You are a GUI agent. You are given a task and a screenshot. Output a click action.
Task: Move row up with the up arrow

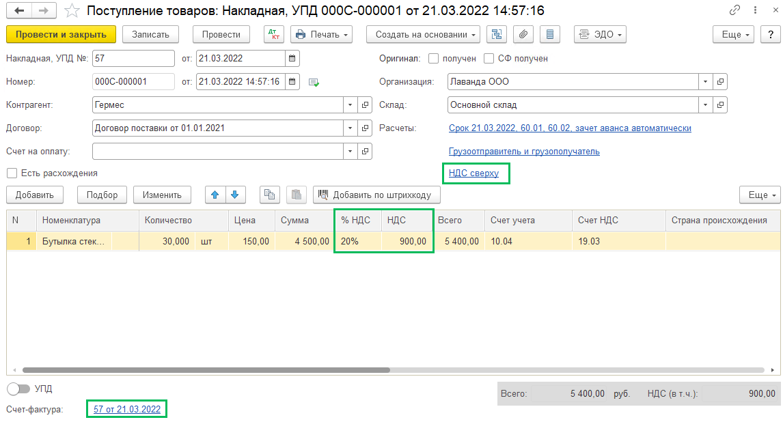tap(215, 195)
